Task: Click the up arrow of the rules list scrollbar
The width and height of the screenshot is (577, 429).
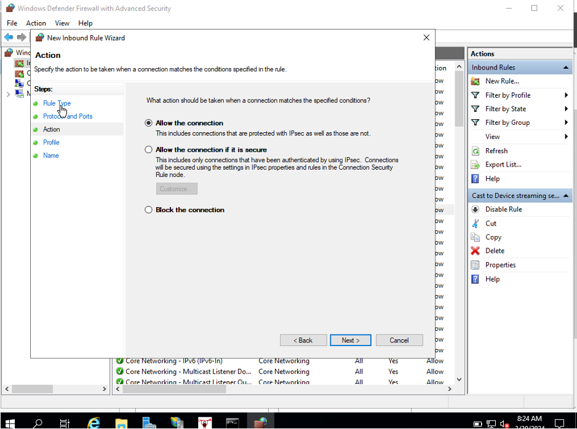Action: click(x=459, y=66)
